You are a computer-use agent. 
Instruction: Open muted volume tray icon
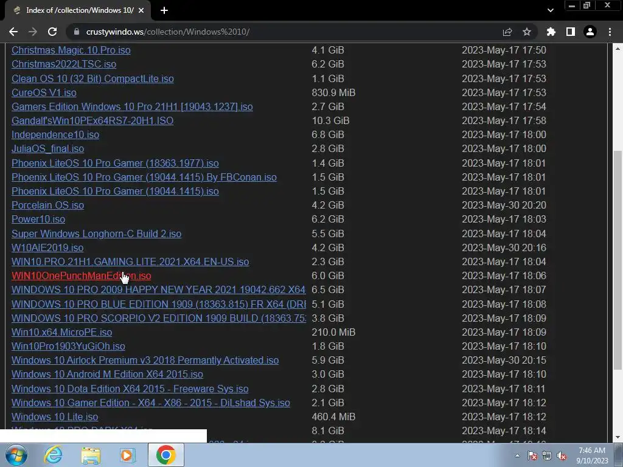[562, 455]
